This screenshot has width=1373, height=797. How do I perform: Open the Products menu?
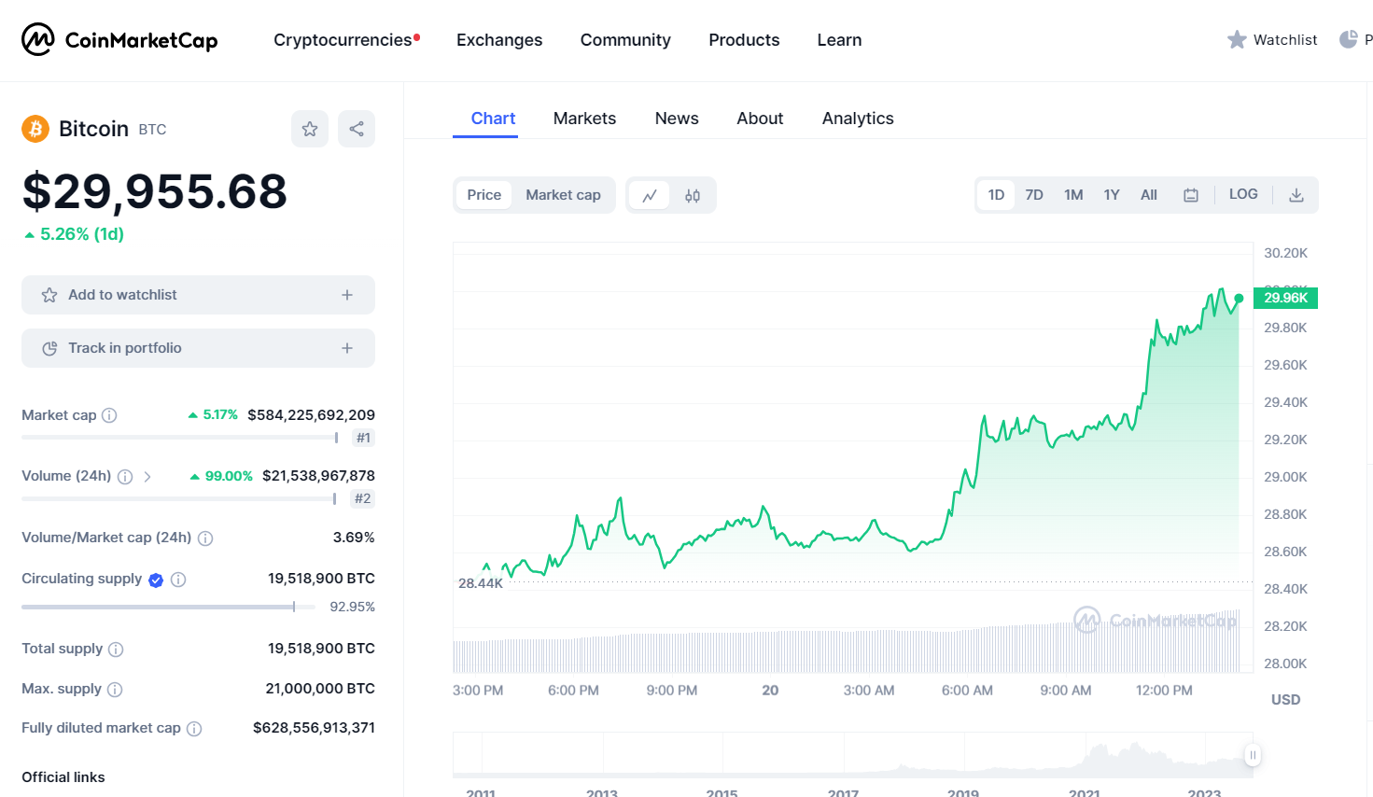pos(744,40)
